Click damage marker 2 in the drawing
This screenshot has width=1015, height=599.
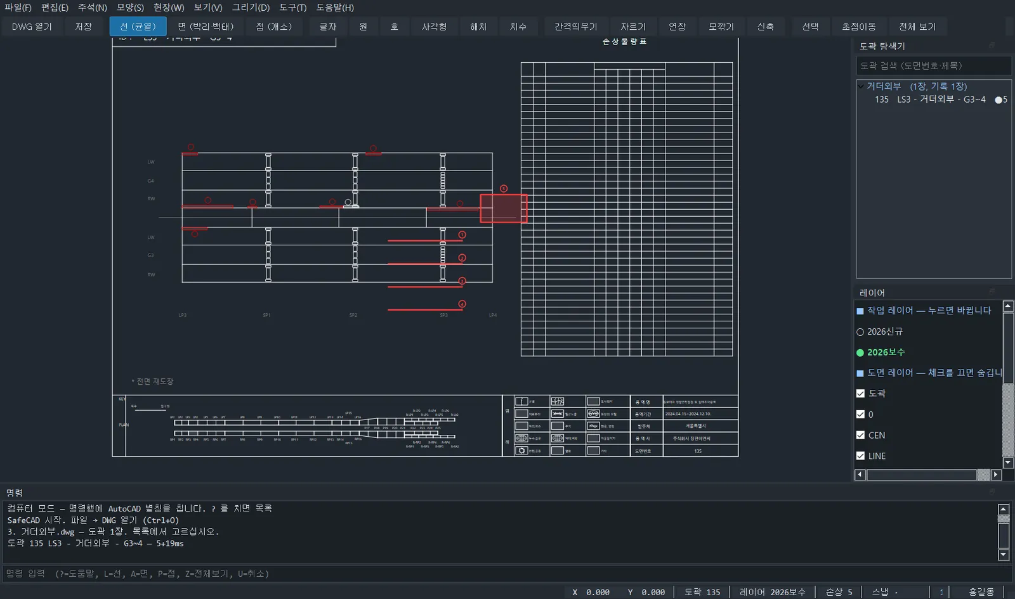(462, 258)
